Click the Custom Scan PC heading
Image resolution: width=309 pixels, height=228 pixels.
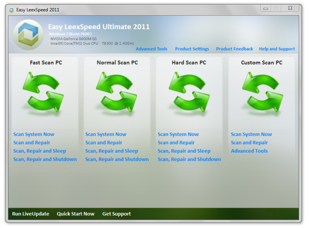pyautogui.click(x=262, y=63)
